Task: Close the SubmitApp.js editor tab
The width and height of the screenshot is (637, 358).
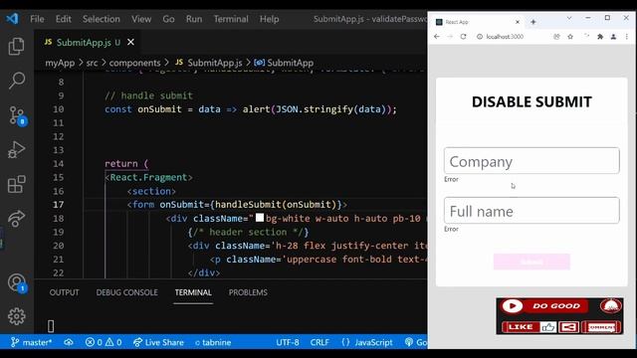Action: pos(130,42)
